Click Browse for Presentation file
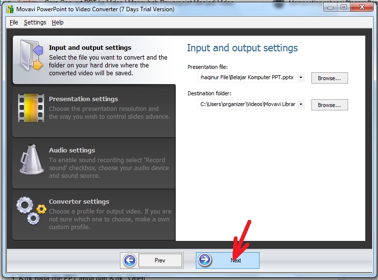Screen dimensions: 378x280 (330, 78)
